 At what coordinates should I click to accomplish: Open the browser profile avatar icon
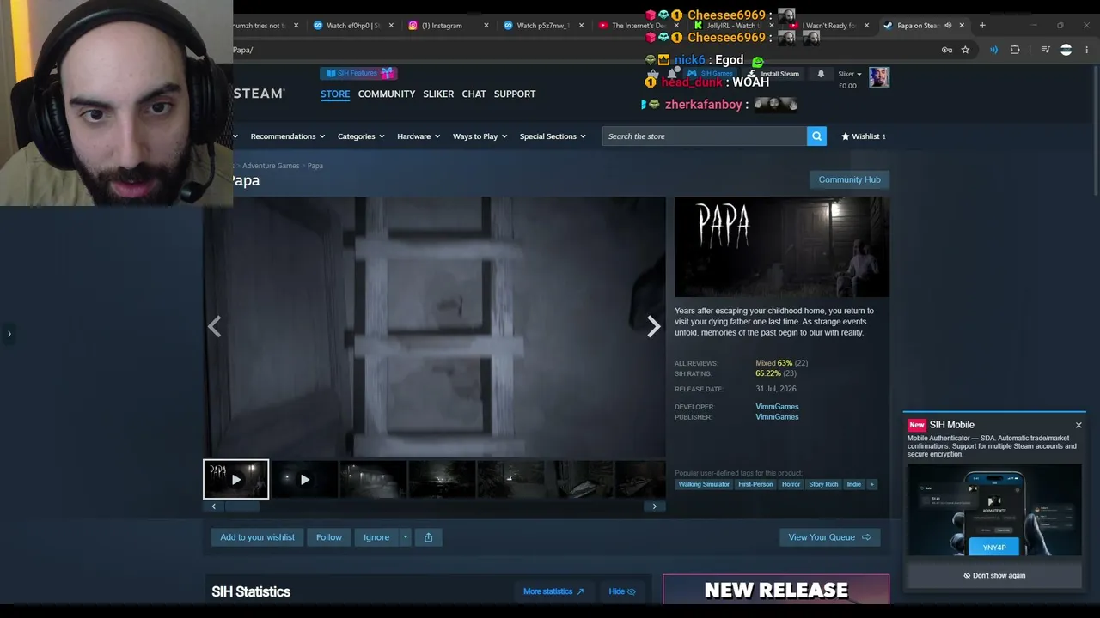tap(1066, 50)
